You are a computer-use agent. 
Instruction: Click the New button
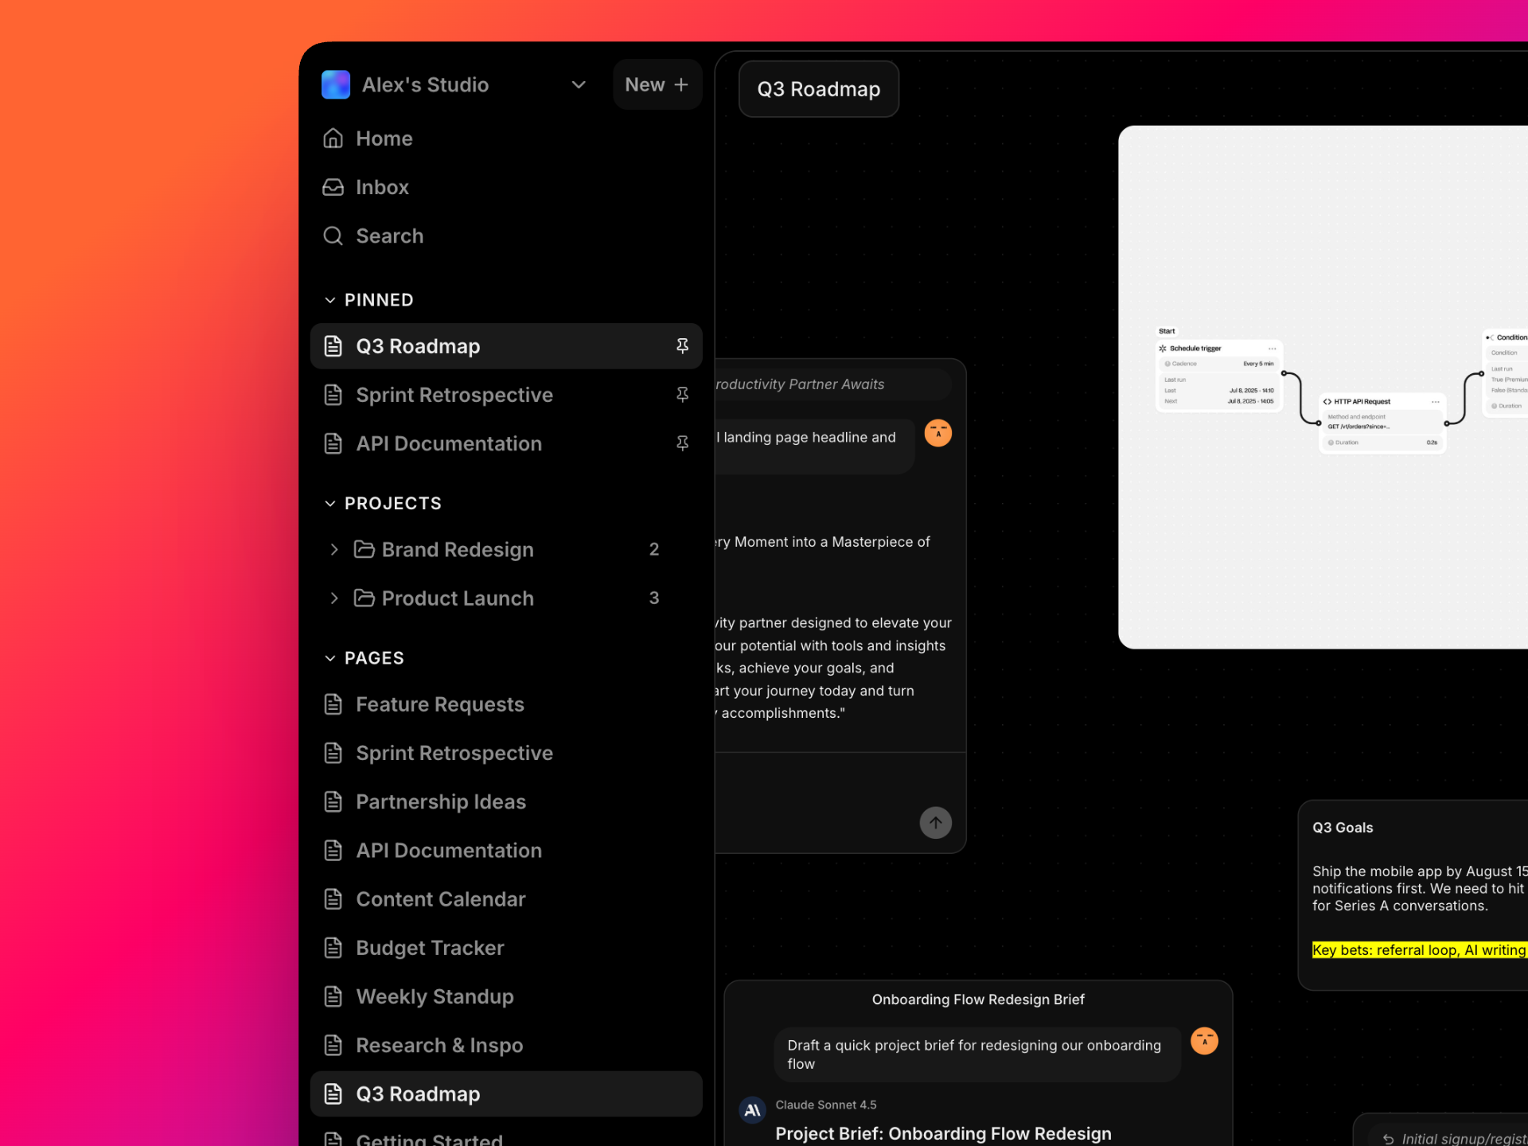[x=657, y=84]
